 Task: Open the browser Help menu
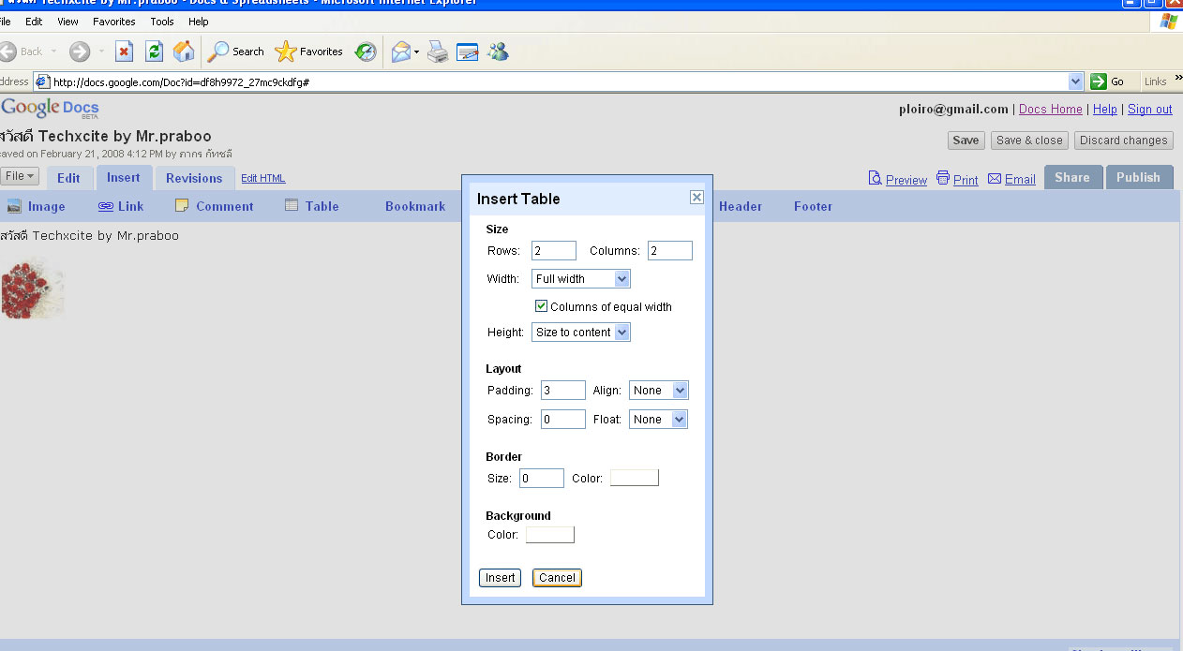(199, 22)
